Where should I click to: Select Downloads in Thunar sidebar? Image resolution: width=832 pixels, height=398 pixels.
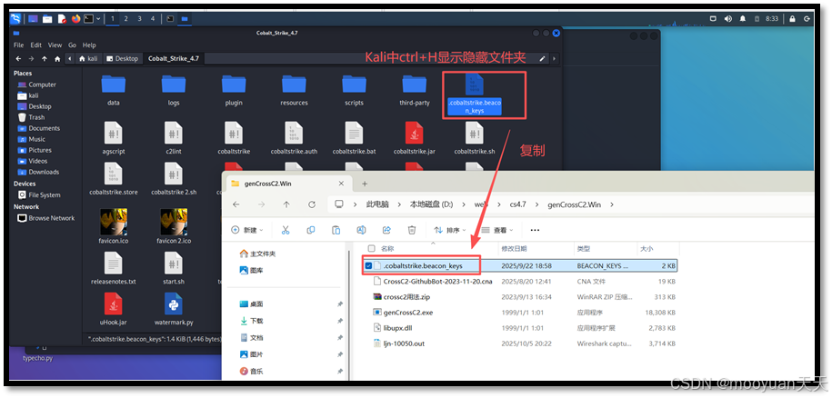[38, 172]
